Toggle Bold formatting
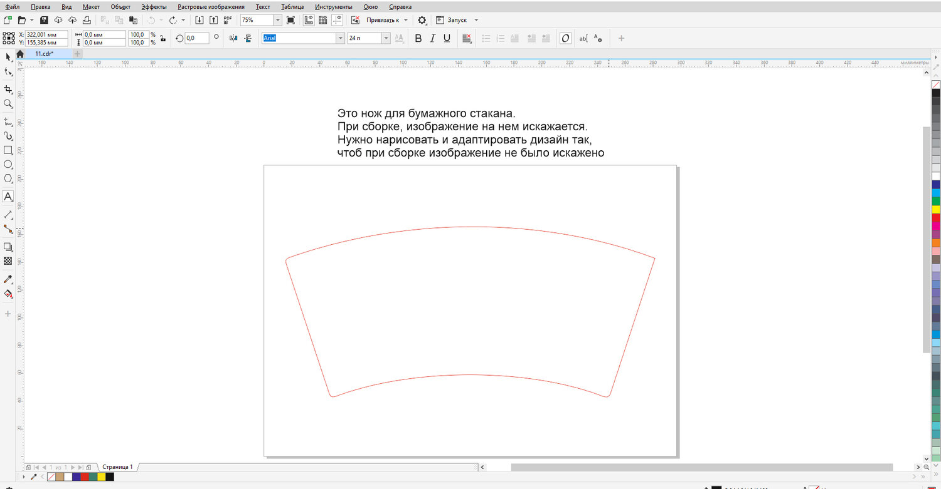 418,38
